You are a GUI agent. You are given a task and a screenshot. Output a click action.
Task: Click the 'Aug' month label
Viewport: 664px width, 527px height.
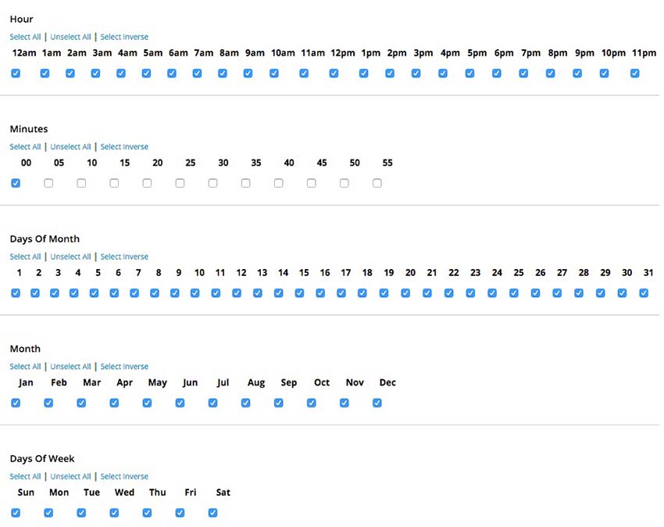click(x=256, y=383)
